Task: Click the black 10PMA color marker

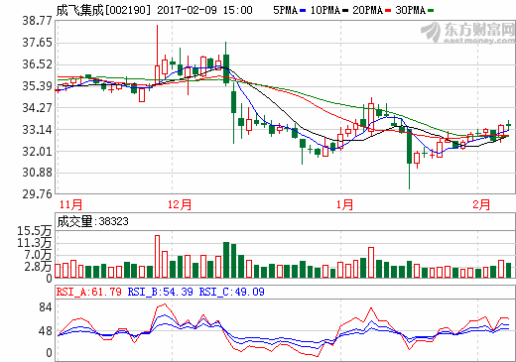Action: point(345,11)
